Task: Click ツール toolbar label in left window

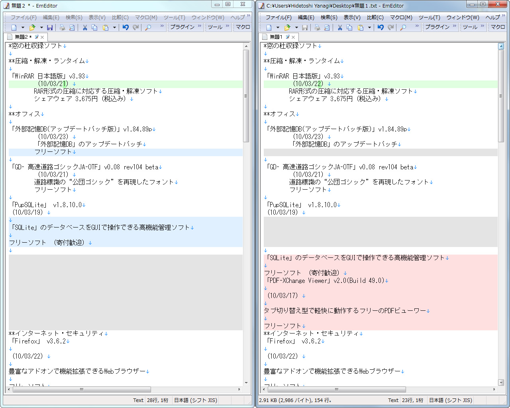Action: click(x=215, y=27)
